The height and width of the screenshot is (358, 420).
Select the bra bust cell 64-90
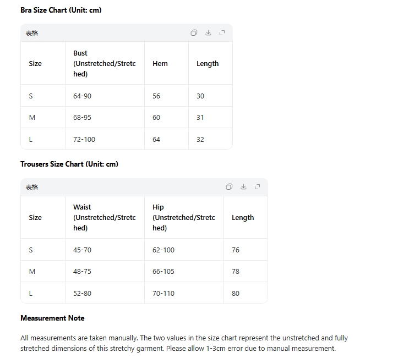click(x=83, y=96)
